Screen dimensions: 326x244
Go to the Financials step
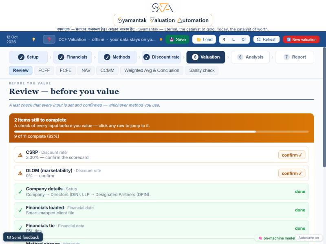click(73, 57)
